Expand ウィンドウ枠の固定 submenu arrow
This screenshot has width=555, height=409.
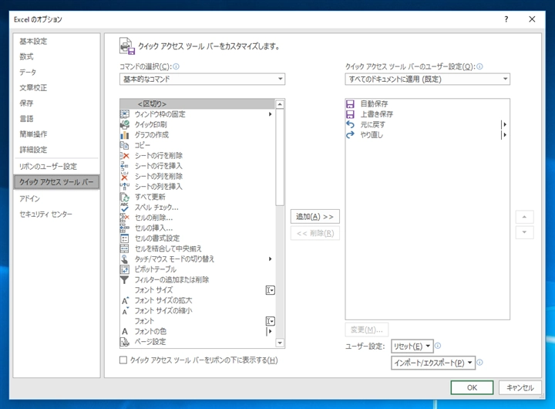click(x=270, y=114)
